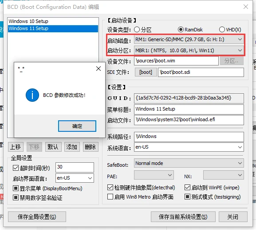Toggle 禁用数字签名验证 checkbox
Screen dimensions: 256x230
pos(16,197)
